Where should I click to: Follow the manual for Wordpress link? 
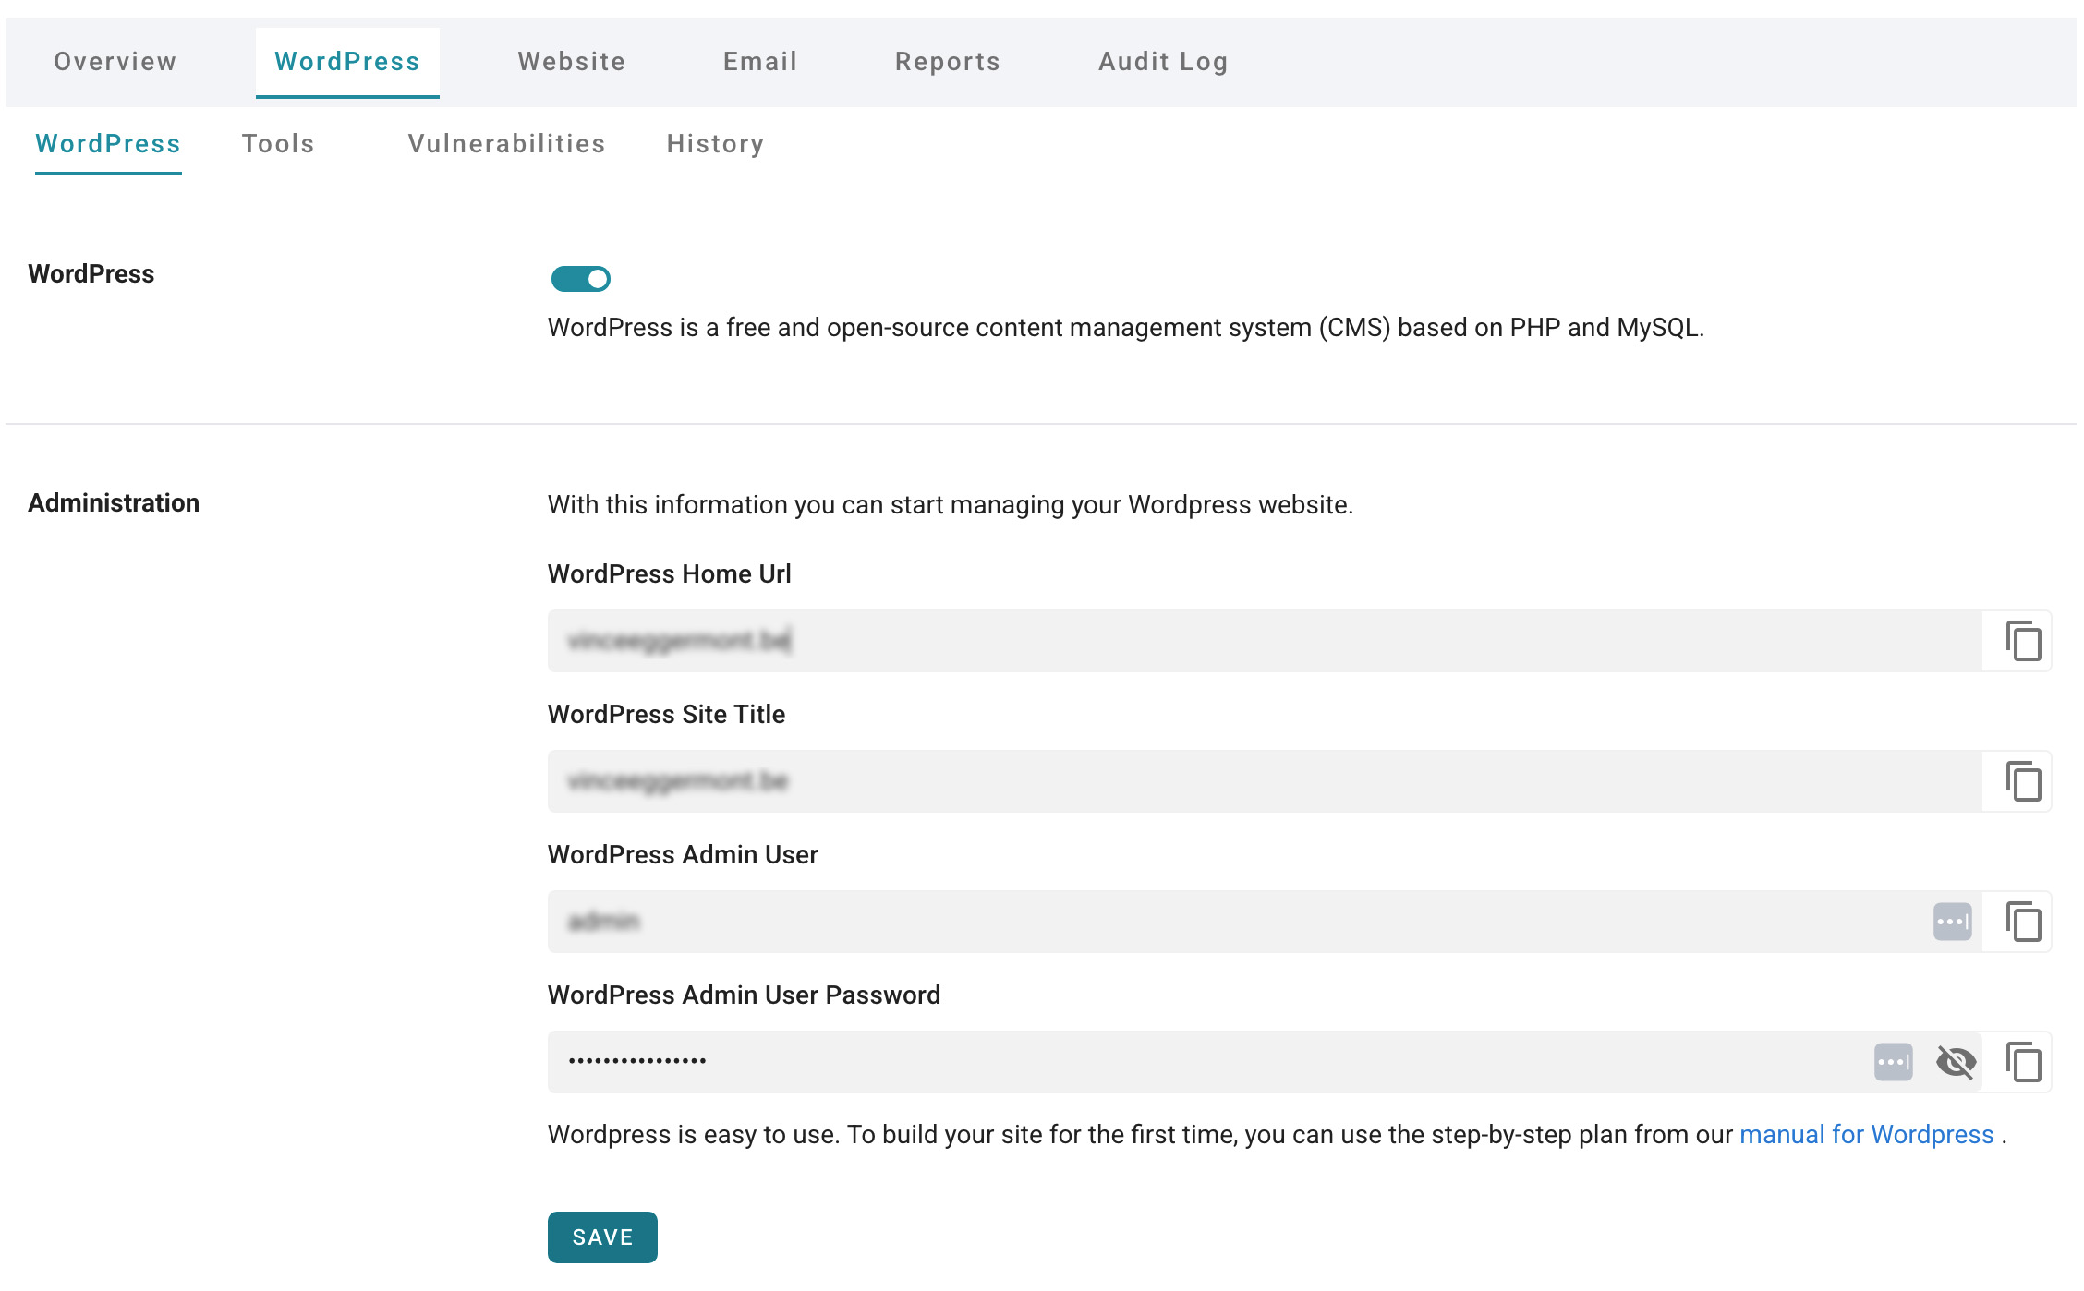tap(1866, 1135)
